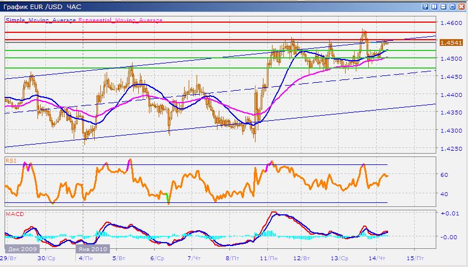This screenshot has width=468, height=267.
Task: Select the Exponential_Moving_Average legend label
Action: click(120, 20)
